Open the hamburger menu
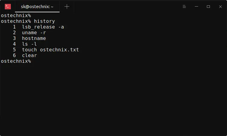 click(184, 7)
